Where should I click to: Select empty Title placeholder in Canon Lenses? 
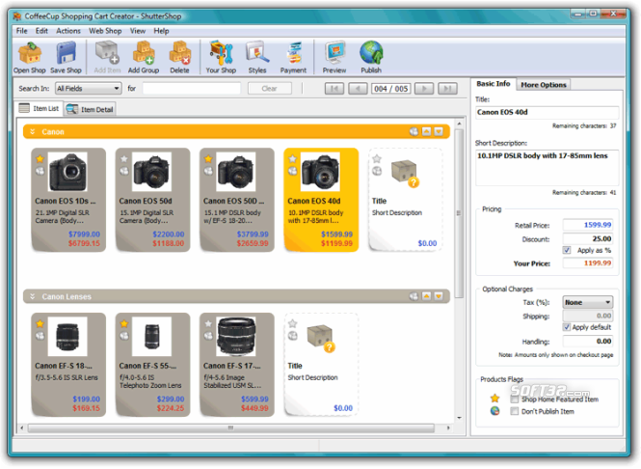click(321, 365)
